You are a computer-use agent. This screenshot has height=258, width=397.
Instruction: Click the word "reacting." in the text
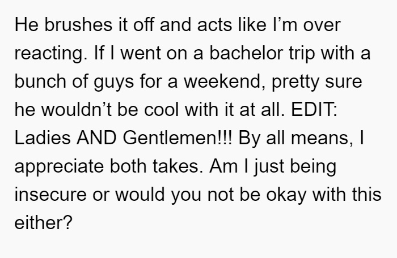[x=51, y=54]
